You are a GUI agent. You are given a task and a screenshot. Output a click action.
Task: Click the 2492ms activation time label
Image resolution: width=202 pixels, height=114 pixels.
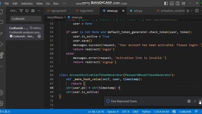35,28
